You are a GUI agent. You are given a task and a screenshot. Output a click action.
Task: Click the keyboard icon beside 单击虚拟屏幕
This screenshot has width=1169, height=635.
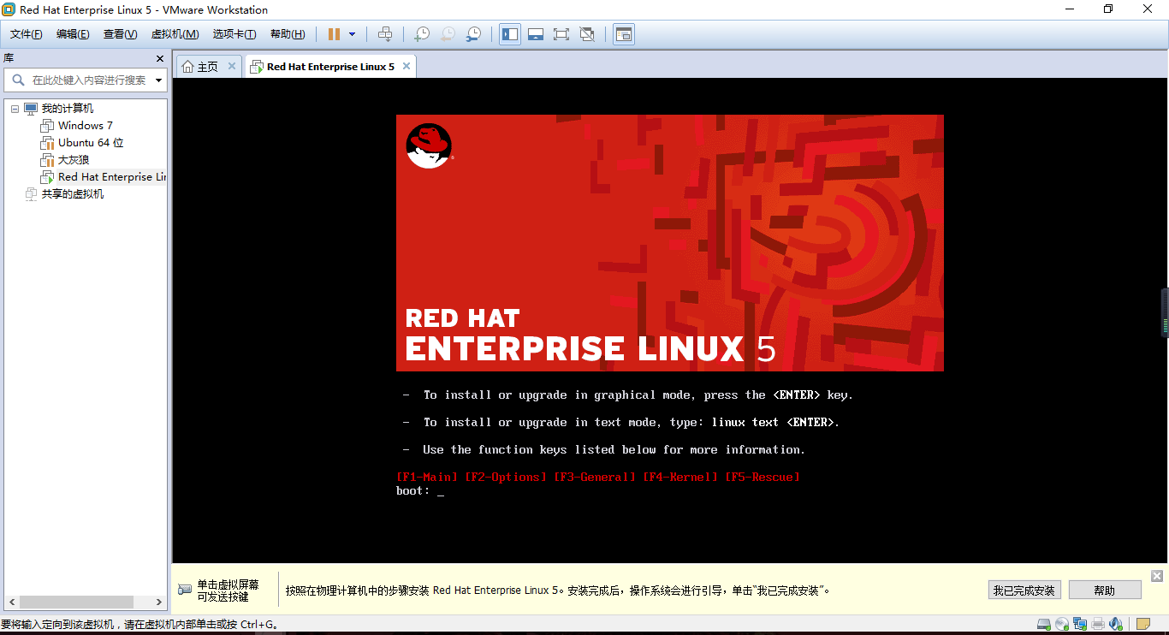pyautogui.click(x=184, y=590)
